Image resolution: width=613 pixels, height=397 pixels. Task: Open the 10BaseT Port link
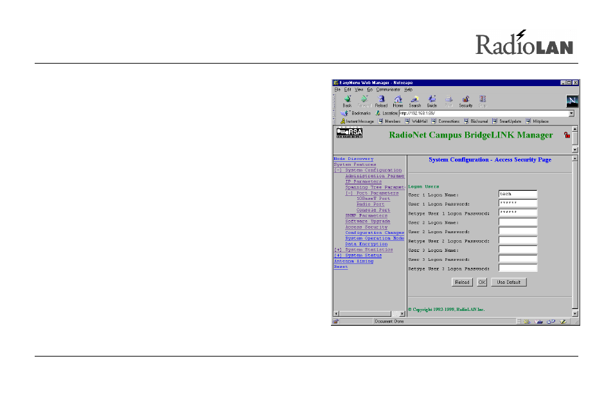tap(373, 198)
